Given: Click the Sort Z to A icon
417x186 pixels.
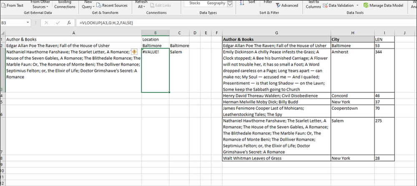Looking at the screenshot, I should click(x=242, y=3).
